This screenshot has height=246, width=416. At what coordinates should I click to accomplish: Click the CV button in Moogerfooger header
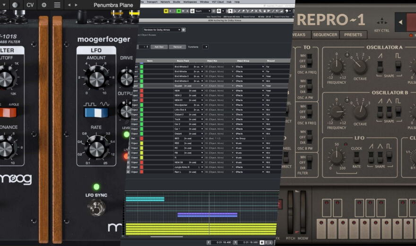tap(30, 5)
